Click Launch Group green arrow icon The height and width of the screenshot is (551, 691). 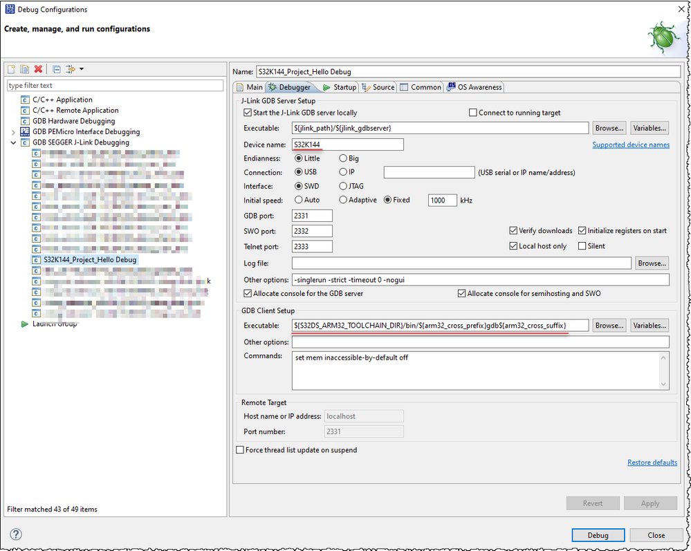[25, 324]
